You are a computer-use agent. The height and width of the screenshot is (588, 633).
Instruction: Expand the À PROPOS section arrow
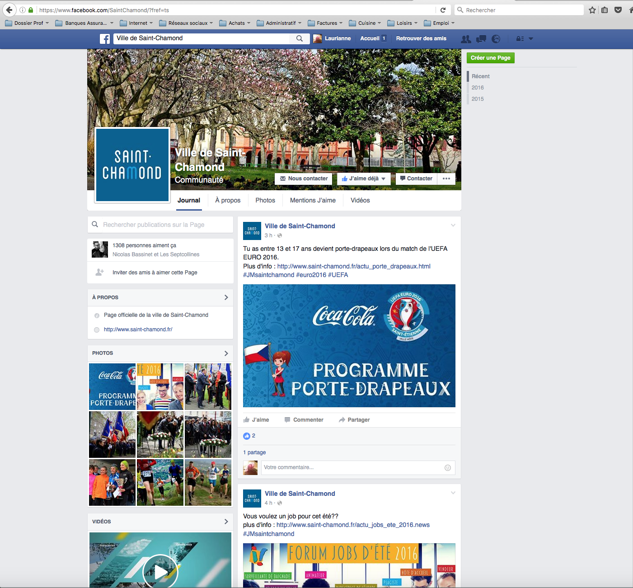[226, 297]
